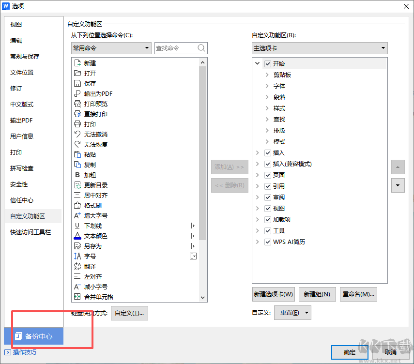The image size is (414, 364).
Task: Select the 下划线 underline icon
Action: click(x=77, y=226)
